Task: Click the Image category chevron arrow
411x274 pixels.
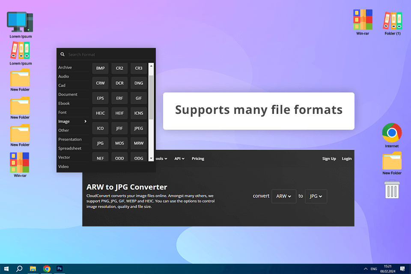Action: pos(86,122)
